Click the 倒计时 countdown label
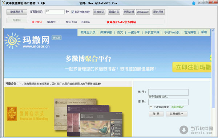218x138 pixels. pyautogui.click(x=52, y=22)
